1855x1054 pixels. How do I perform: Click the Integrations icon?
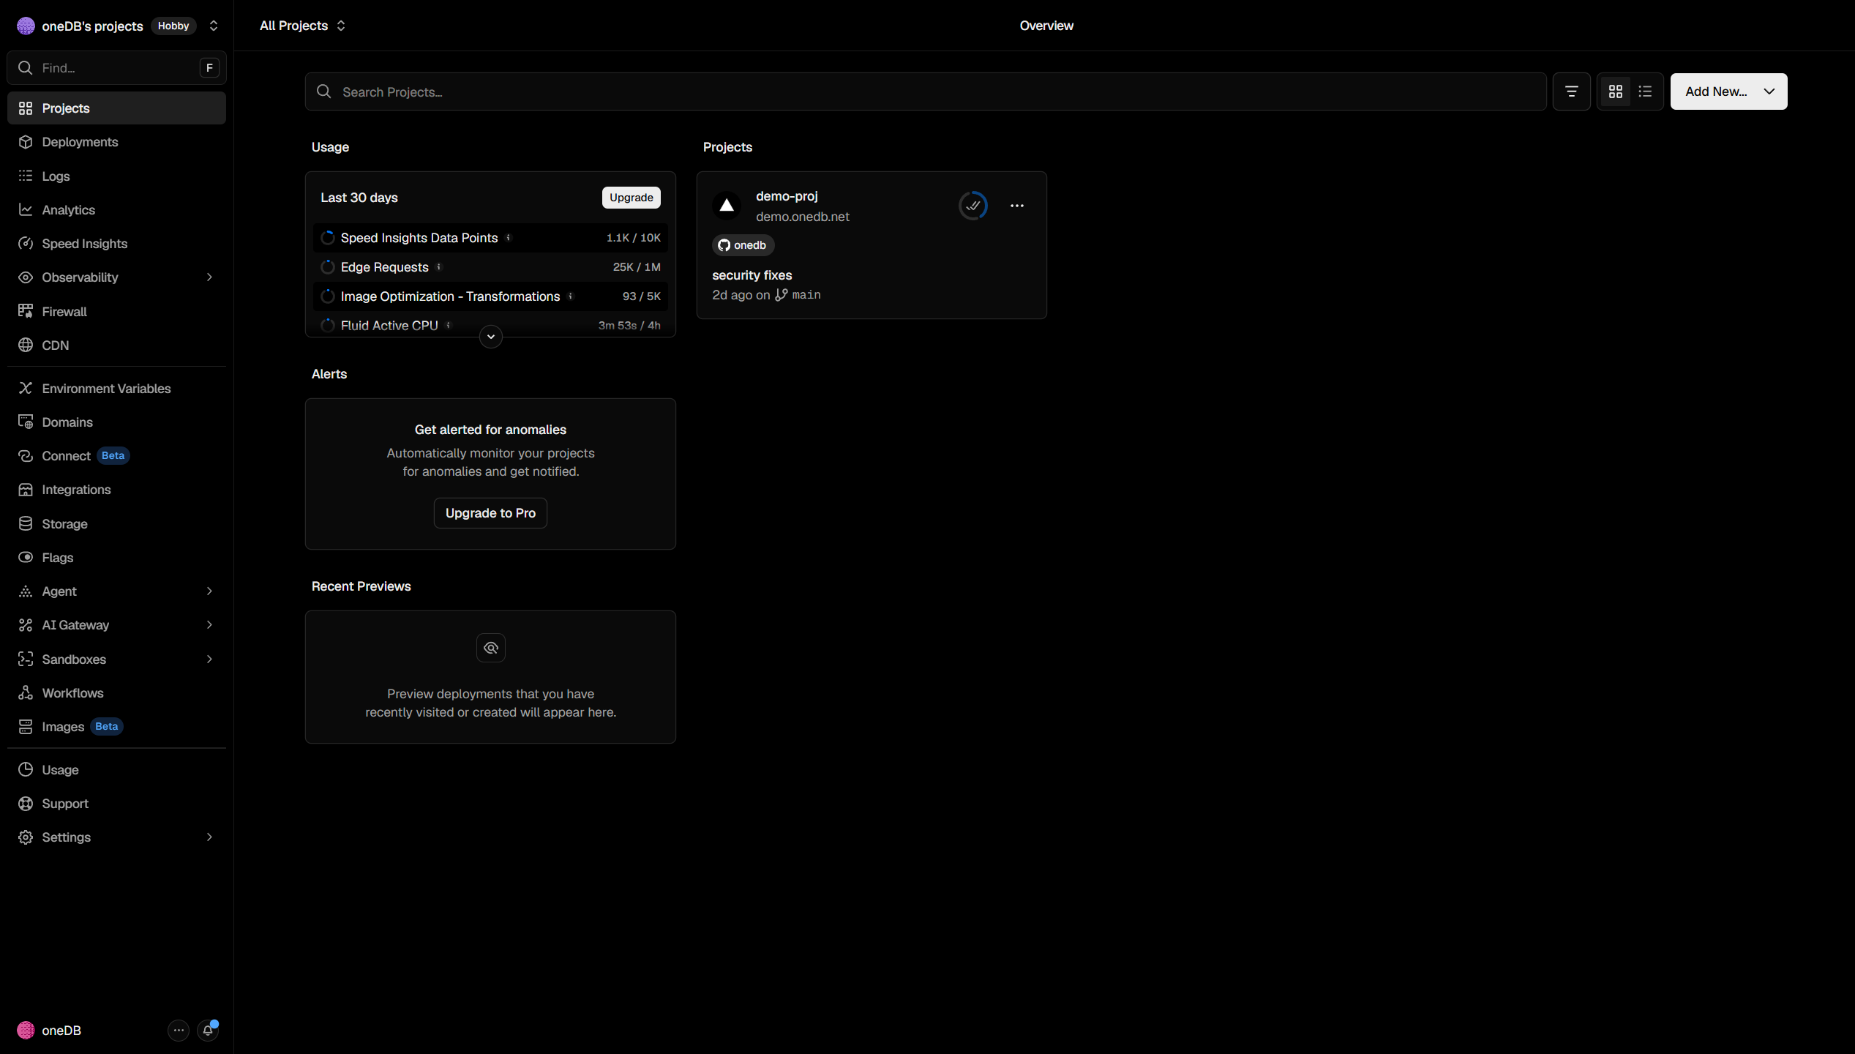point(26,490)
